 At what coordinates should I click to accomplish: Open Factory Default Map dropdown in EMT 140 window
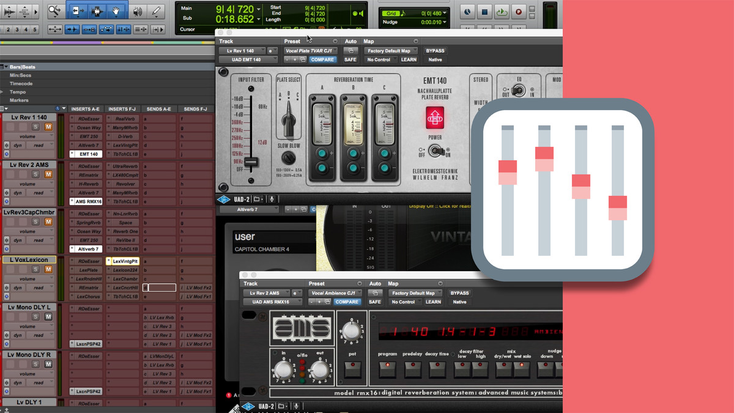click(391, 51)
